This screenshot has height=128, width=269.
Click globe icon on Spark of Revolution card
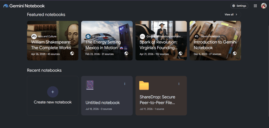pyautogui.click(x=180, y=53)
